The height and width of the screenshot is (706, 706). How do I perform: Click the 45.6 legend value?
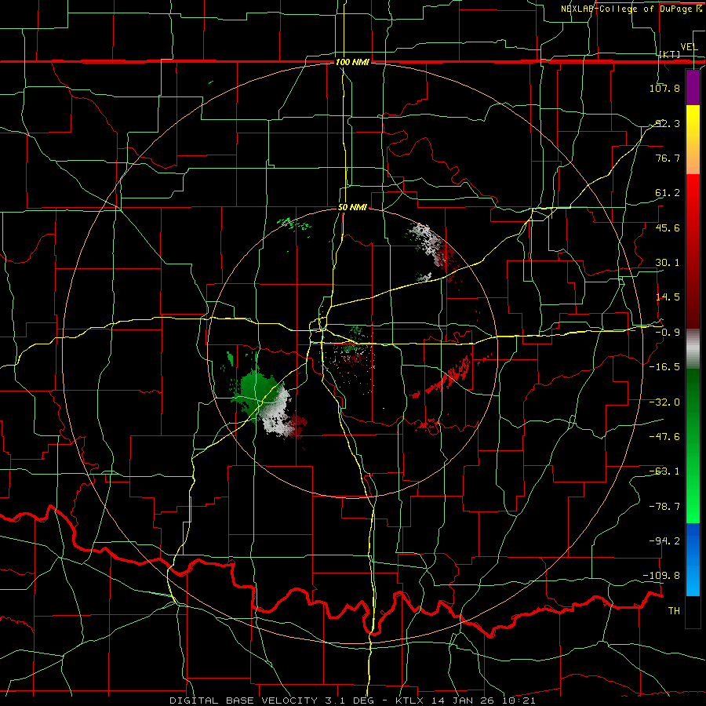pos(668,227)
